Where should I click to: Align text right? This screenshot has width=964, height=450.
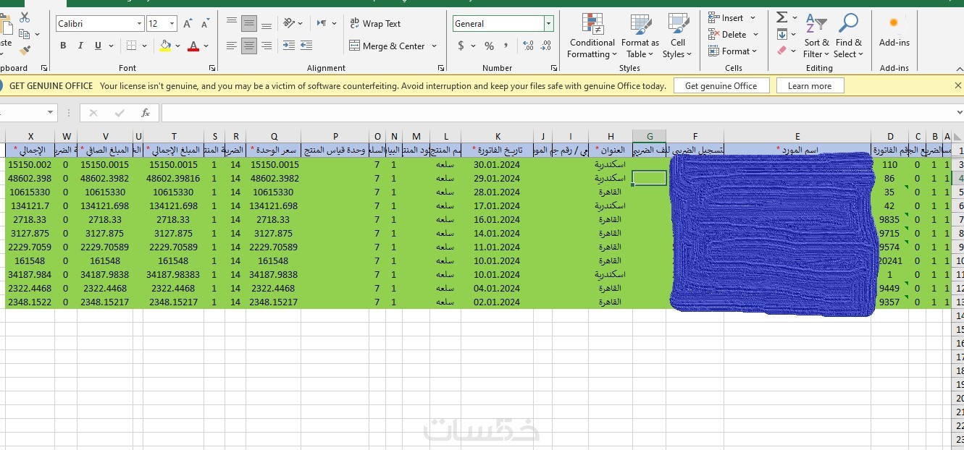(267, 46)
